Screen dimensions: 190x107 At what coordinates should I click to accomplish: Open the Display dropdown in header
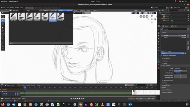pyautogui.click(x=95, y=10)
